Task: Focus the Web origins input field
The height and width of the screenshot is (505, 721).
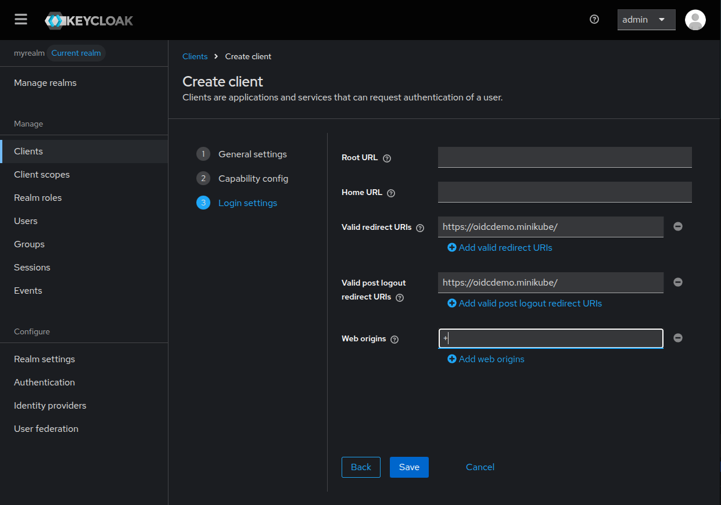Action: 551,338
